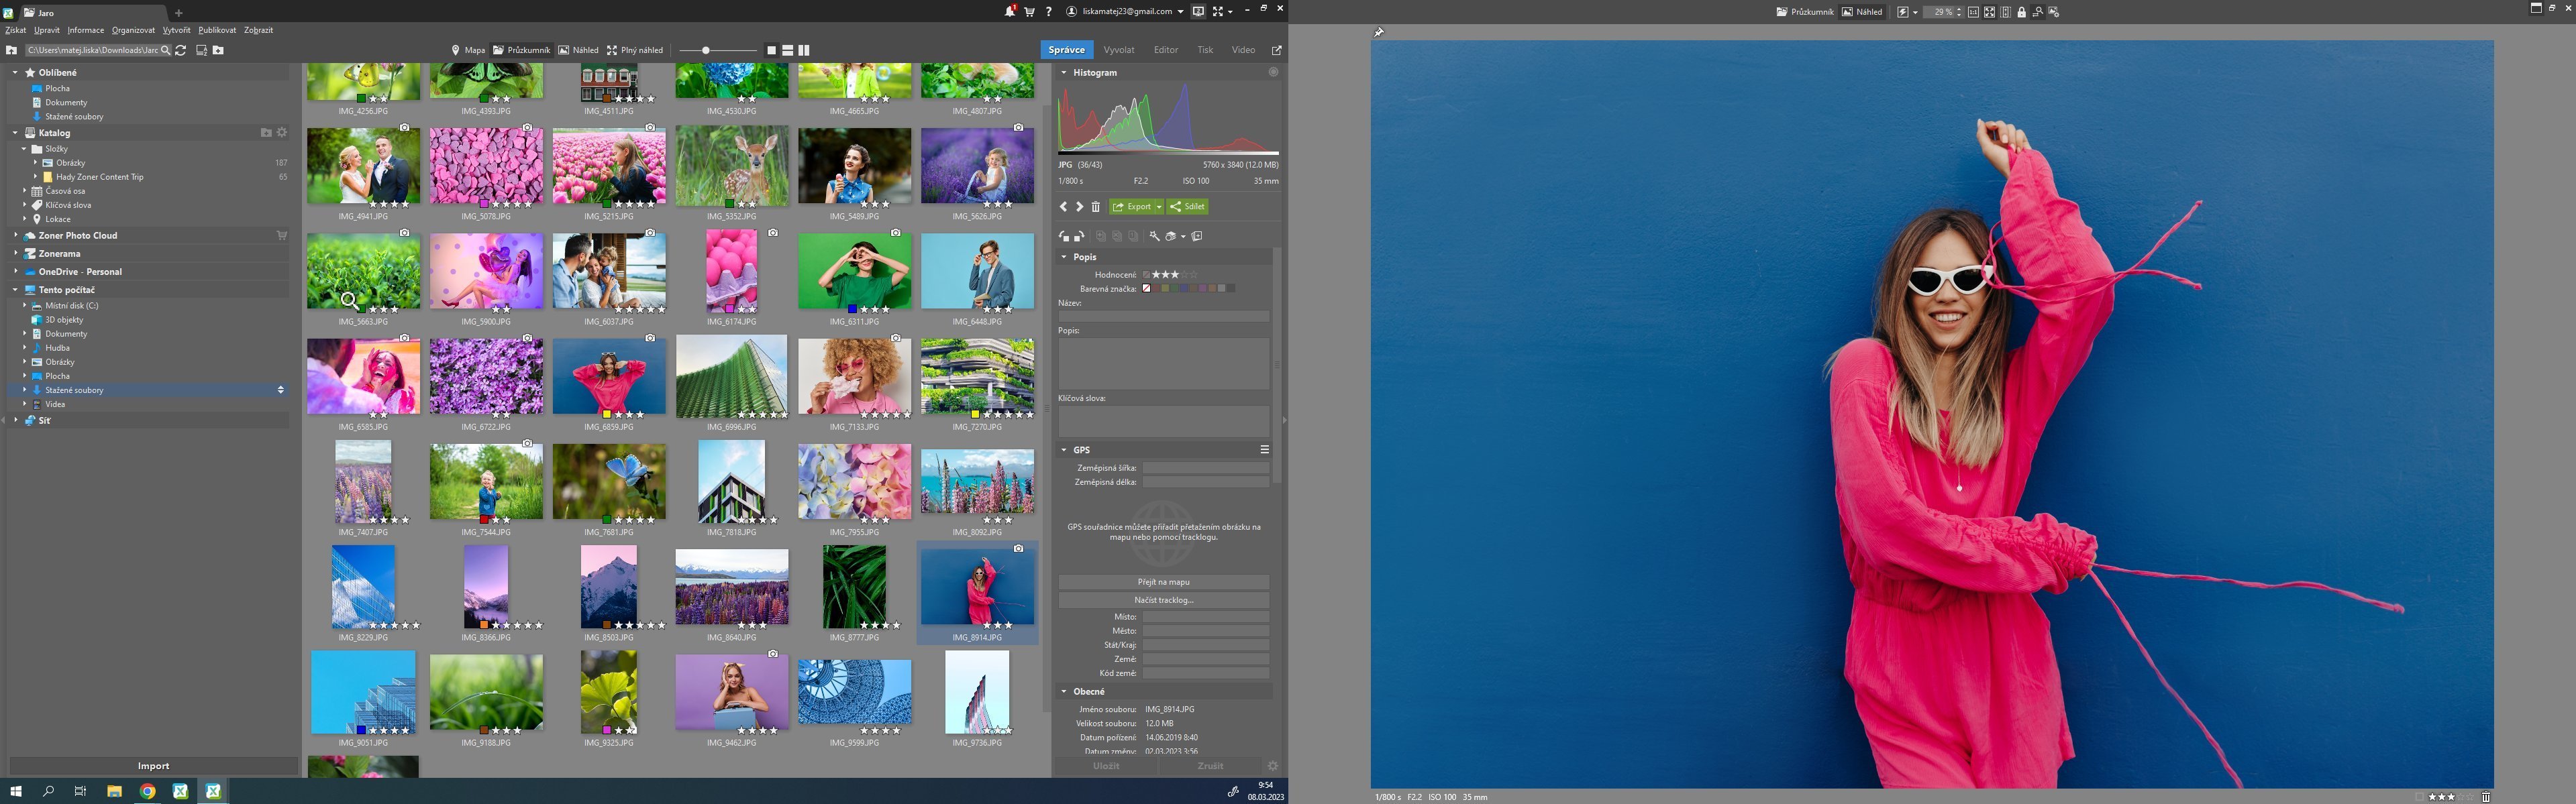This screenshot has height=804, width=2576.
Task: Set preview zoom to 1:1
Action: pos(1974,12)
